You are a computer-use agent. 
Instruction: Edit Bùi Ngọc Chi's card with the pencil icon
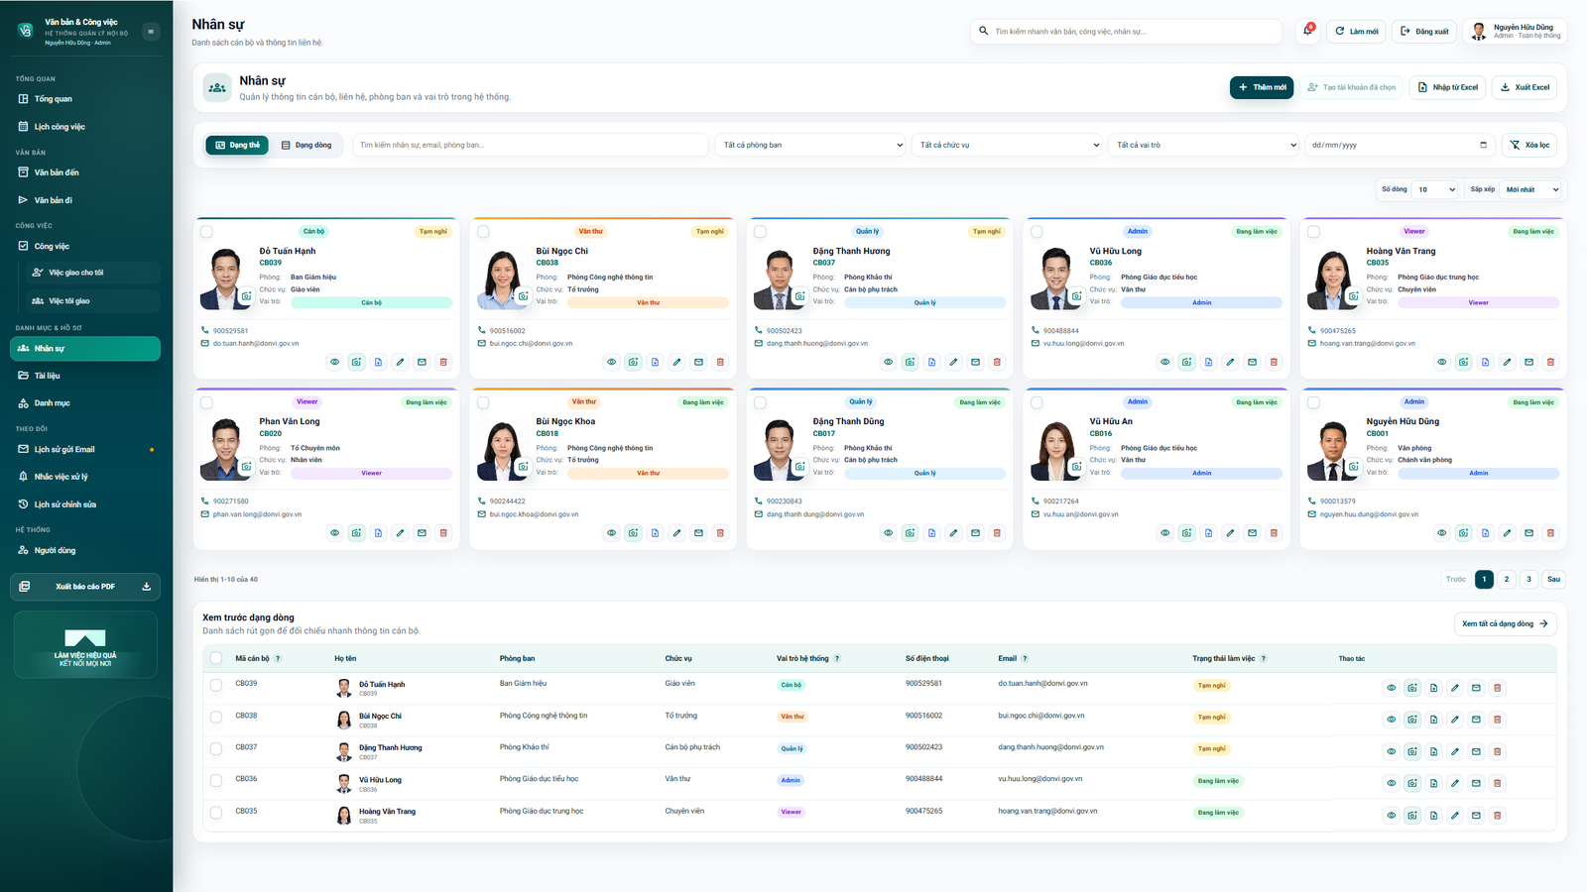[x=676, y=362]
